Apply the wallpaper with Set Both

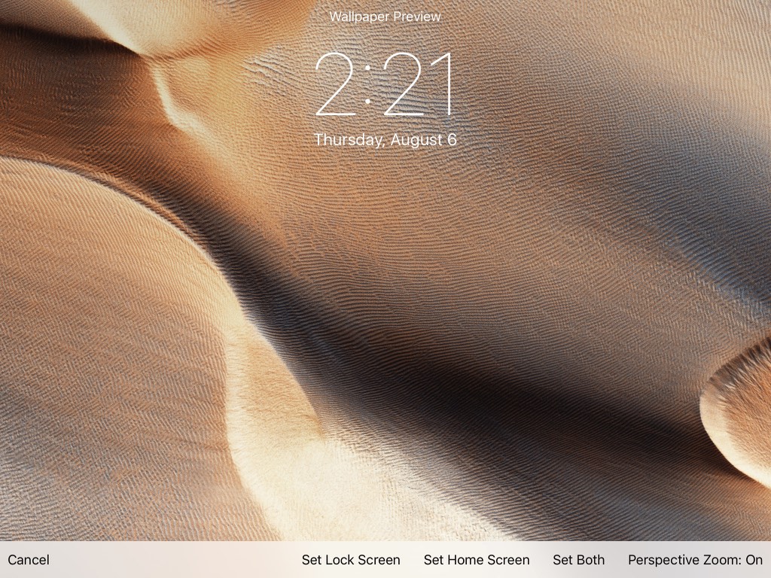click(578, 560)
